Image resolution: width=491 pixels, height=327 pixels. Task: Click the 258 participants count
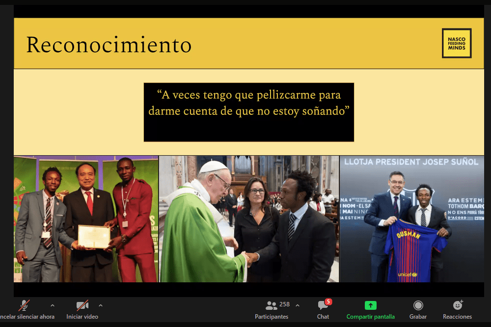pos(284,304)
